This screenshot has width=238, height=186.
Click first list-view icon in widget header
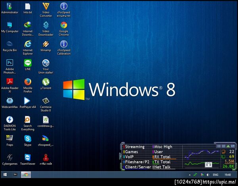point(219,146)
